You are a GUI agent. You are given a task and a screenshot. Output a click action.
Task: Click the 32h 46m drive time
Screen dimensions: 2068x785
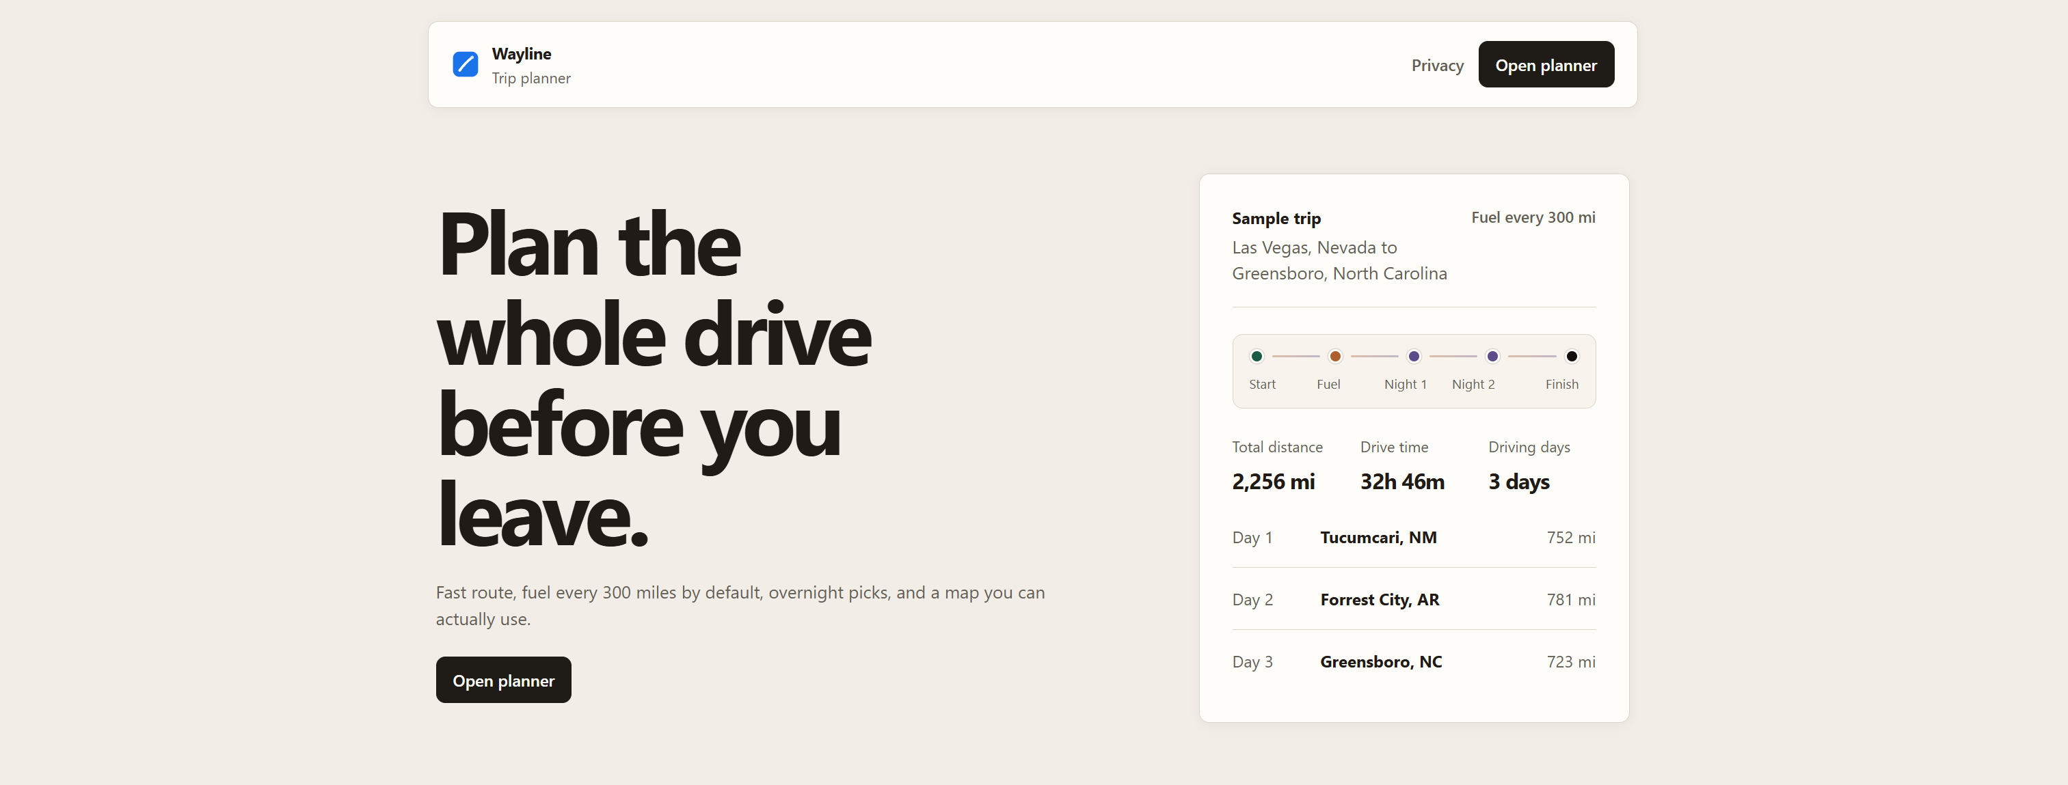pos(1401,482)
